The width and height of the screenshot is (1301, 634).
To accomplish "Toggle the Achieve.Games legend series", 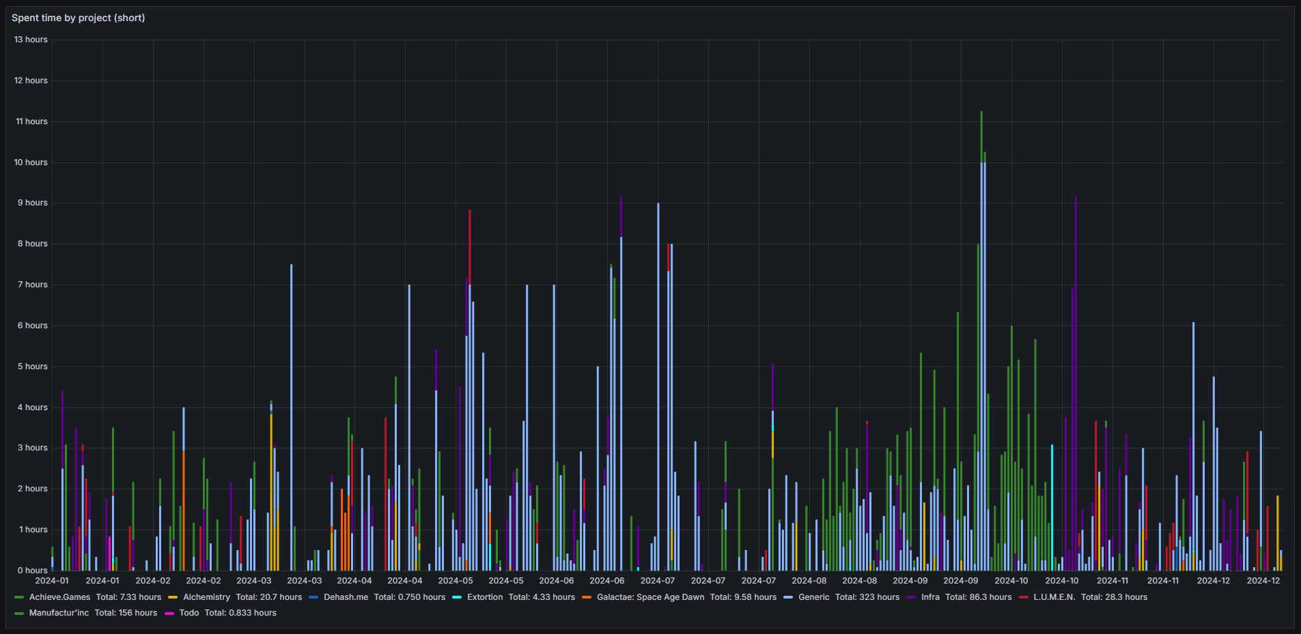I will pos(59,597).
